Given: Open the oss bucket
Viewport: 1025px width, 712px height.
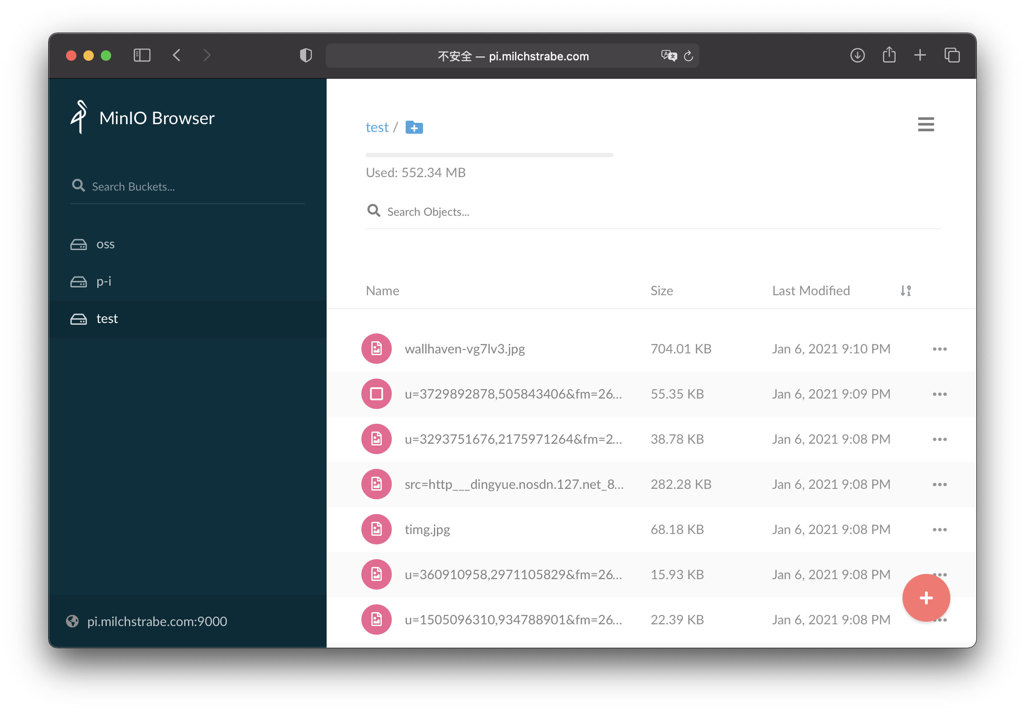Looking at the screenshot, I should [x=105, y=244].
